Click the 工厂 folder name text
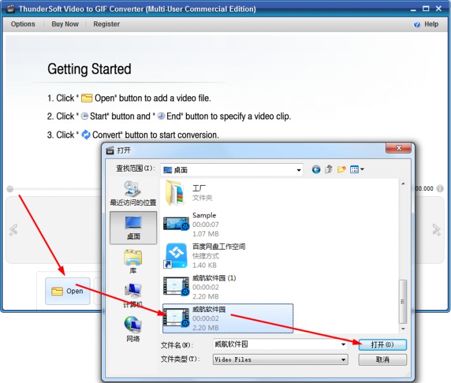Image resolution: width=451 pixels, height=383 pixels. 199,188
